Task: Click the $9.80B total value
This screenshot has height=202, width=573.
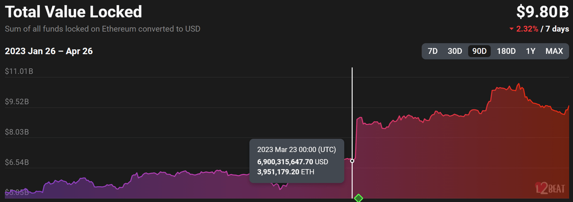Action: pyautogui.click(x=542, y=12)
